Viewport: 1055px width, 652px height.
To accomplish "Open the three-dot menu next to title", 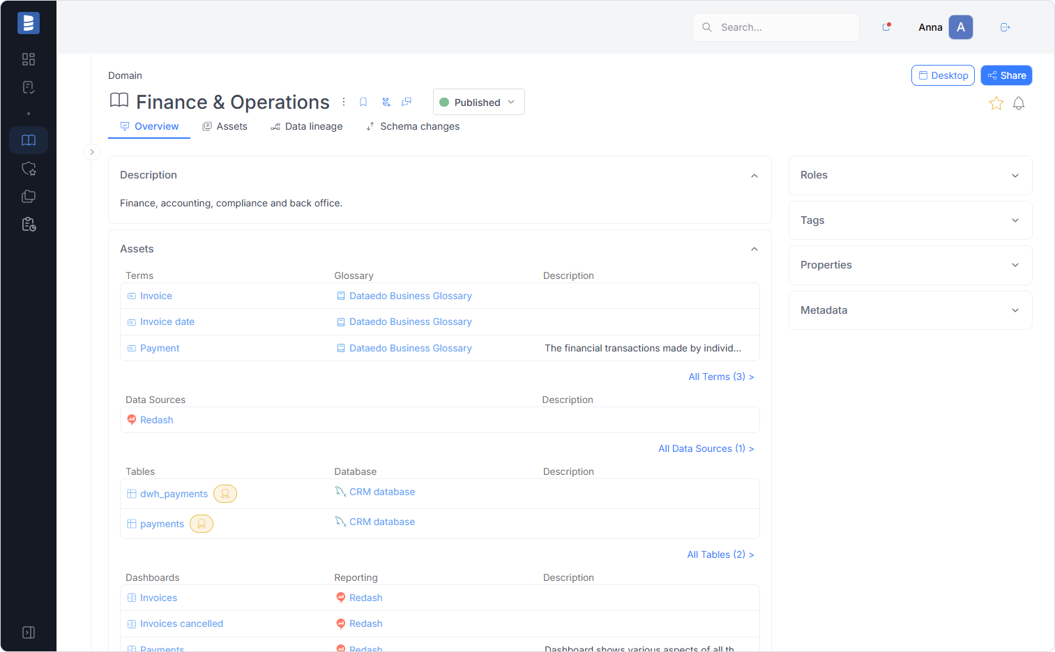I will click(344, 102).
